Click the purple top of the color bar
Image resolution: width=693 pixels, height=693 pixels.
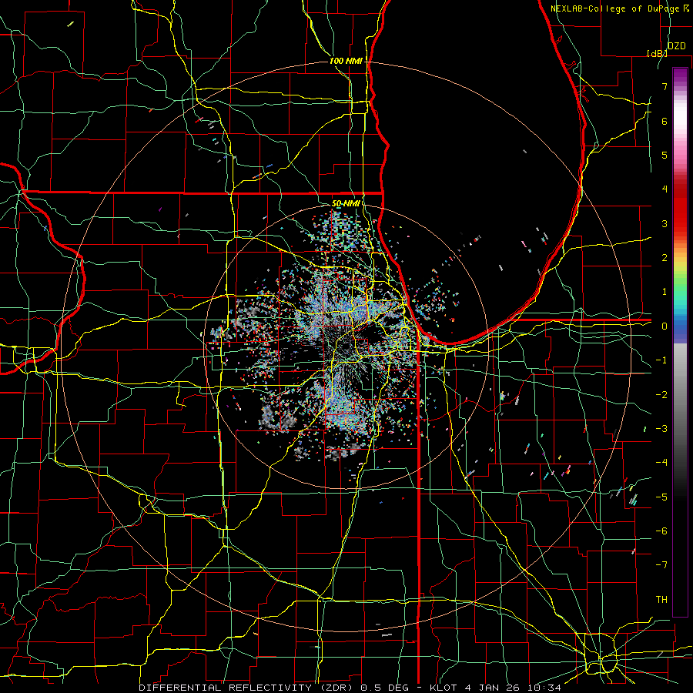(680, 75)
